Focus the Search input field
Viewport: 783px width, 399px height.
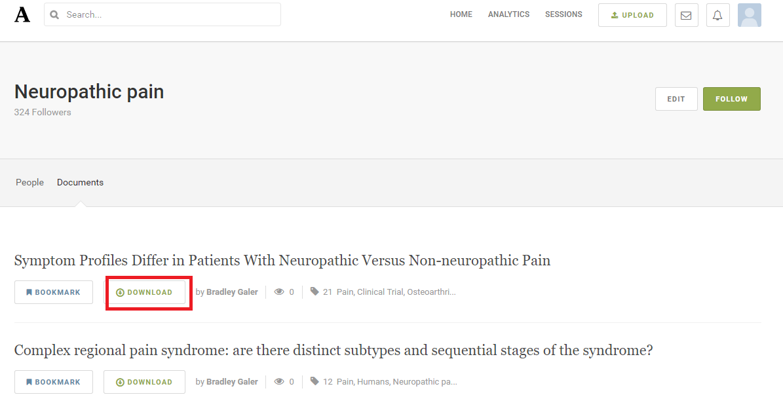(x=162, y=14)
